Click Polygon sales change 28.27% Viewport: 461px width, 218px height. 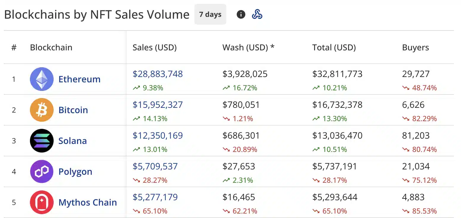click(150, 180)
